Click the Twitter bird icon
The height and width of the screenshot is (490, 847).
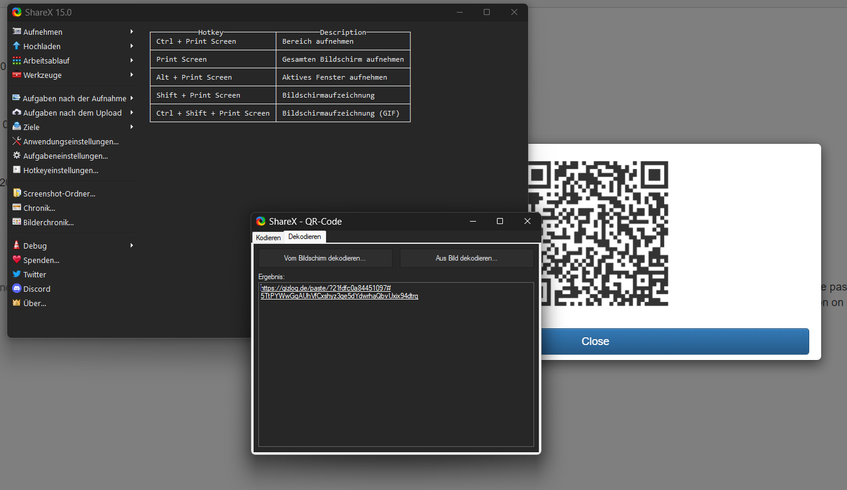coord(17,274)
